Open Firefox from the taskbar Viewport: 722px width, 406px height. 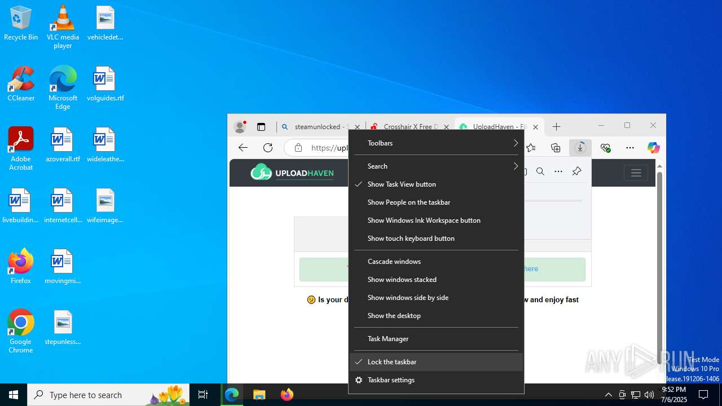(287, 395)
